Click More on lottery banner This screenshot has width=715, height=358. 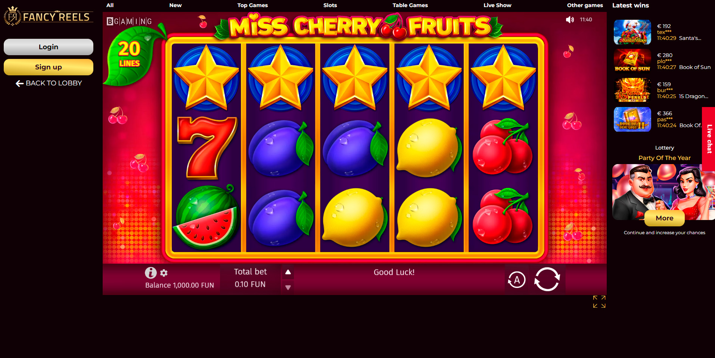(665, 218)
